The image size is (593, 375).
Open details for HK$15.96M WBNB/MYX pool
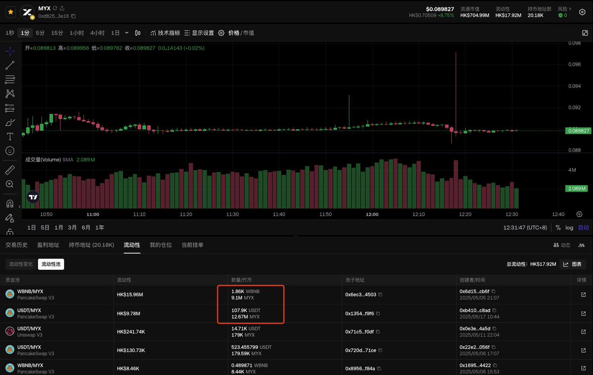[x=584, y=295]
